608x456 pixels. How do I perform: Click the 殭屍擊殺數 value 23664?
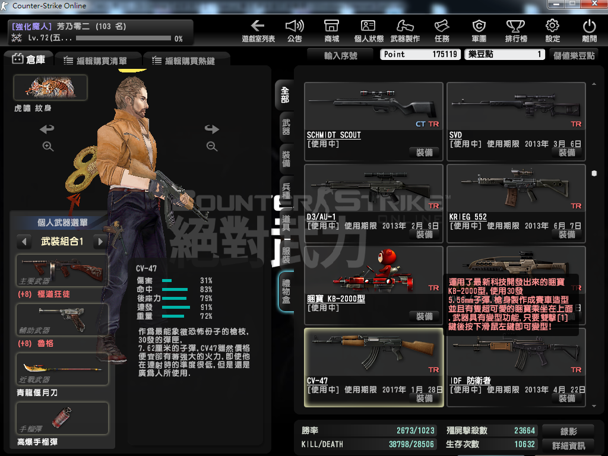tap(525, 430)
